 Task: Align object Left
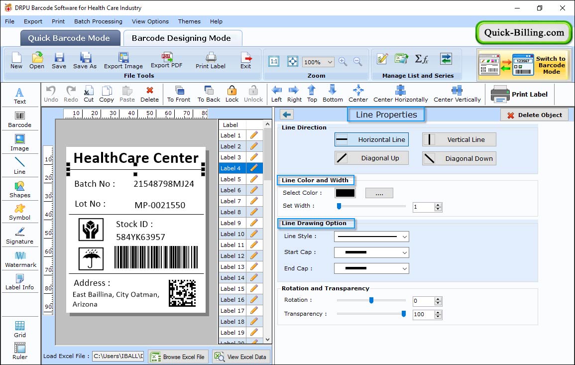point(276,94)
